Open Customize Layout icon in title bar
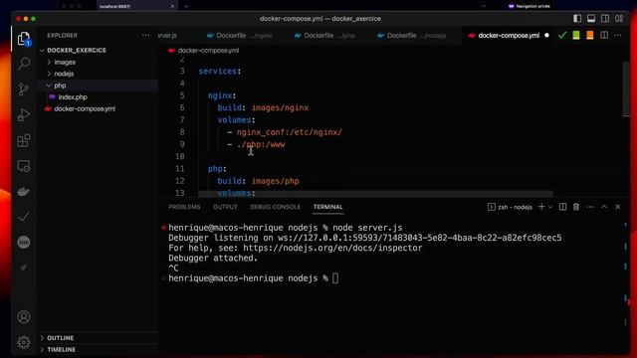Viewport: 637px width, 358px height. [619, 19]
